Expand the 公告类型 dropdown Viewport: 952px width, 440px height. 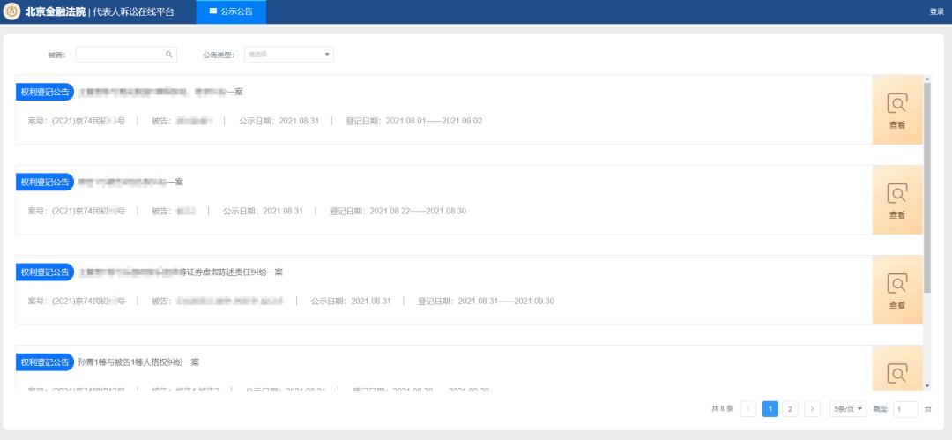click(289, 55)
